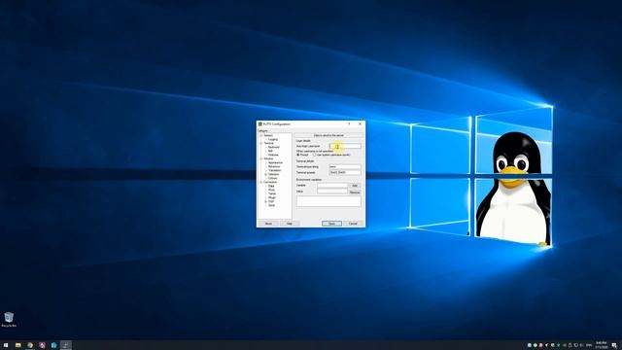Open the Recycle Bin desktop icon
The width and height of the screenshot is (622, 350).
point(9,320)
